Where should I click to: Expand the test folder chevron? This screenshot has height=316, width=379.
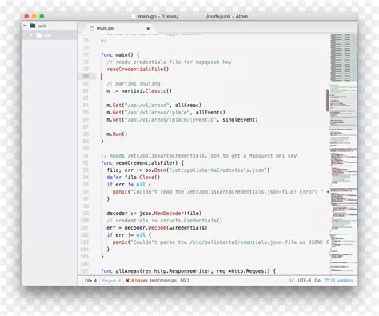click(x=31, y=35)
